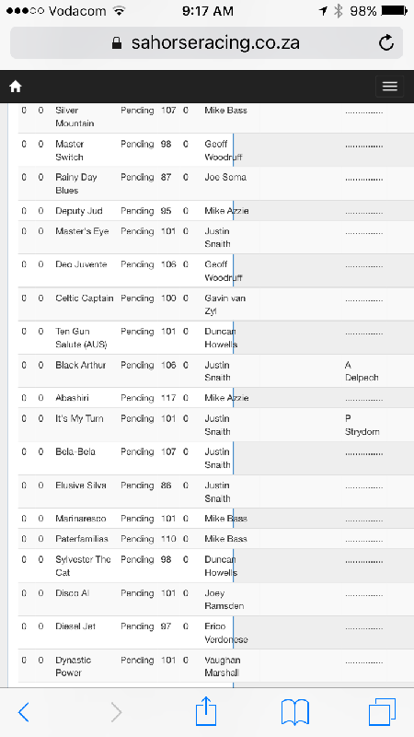This screenshot has height=737, width=414.
Task: Tap the forward arrow in Safari toolbar
Action: 116,712
